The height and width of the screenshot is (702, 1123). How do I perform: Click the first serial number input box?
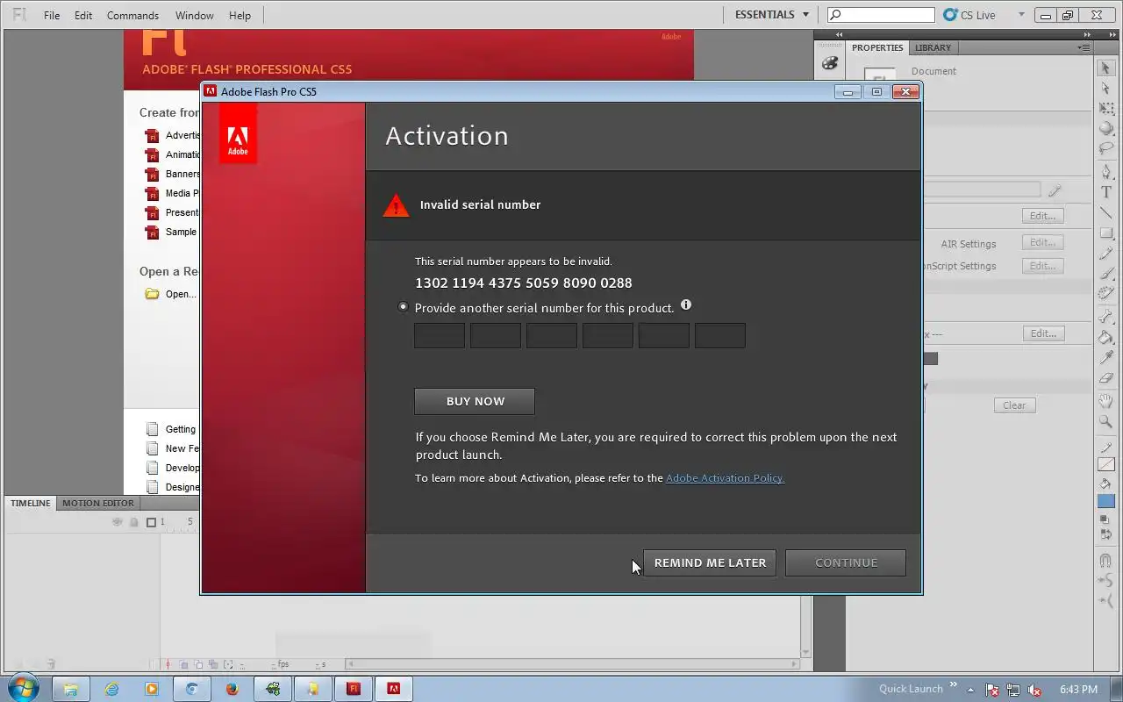click(440, 335)
